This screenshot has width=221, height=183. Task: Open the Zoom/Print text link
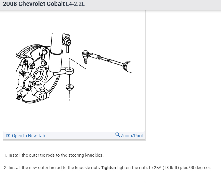tap(132, 136)
